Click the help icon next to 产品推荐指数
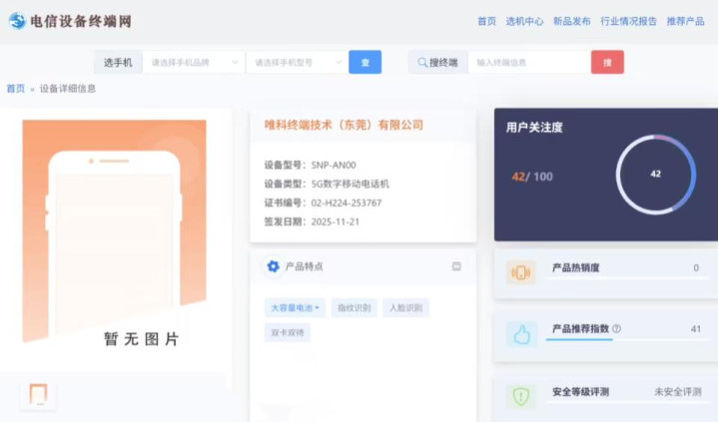Image resolution: width=718 pixels, height=422 pixels. (x=616, y=328)
